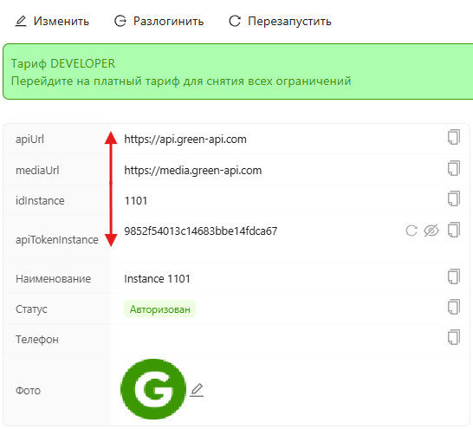
Task: Regenerate the apiTokenInstance token
Action: [411, 231]
